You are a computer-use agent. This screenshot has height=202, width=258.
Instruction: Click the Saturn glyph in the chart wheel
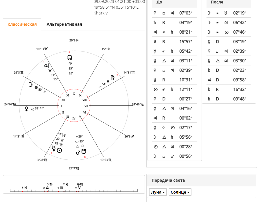pyautogui.click(x=113, y=77)
